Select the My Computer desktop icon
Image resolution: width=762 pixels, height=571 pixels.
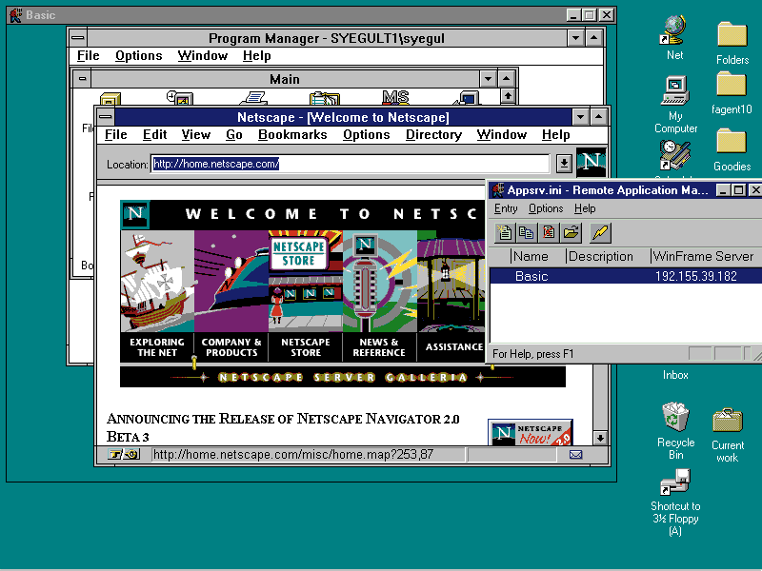(x=675, y=105)
